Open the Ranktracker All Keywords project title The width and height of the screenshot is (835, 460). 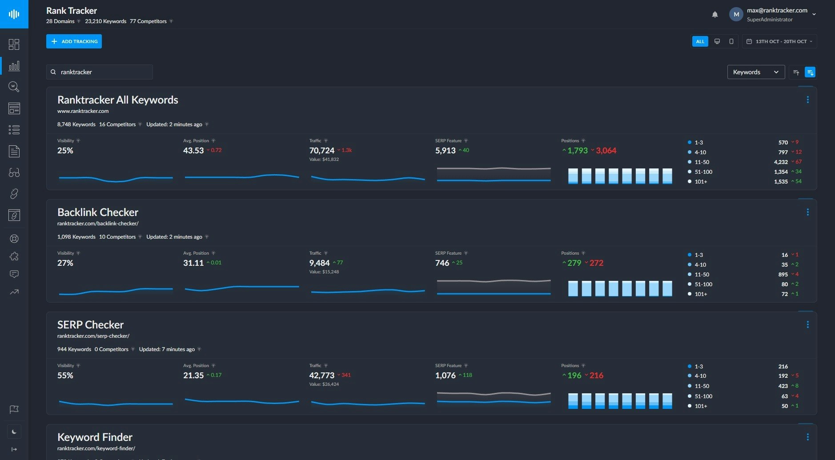pos(118,100)
